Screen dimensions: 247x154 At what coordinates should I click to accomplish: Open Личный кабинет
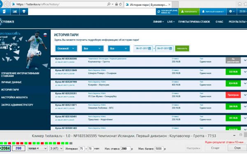click(213, 12)
